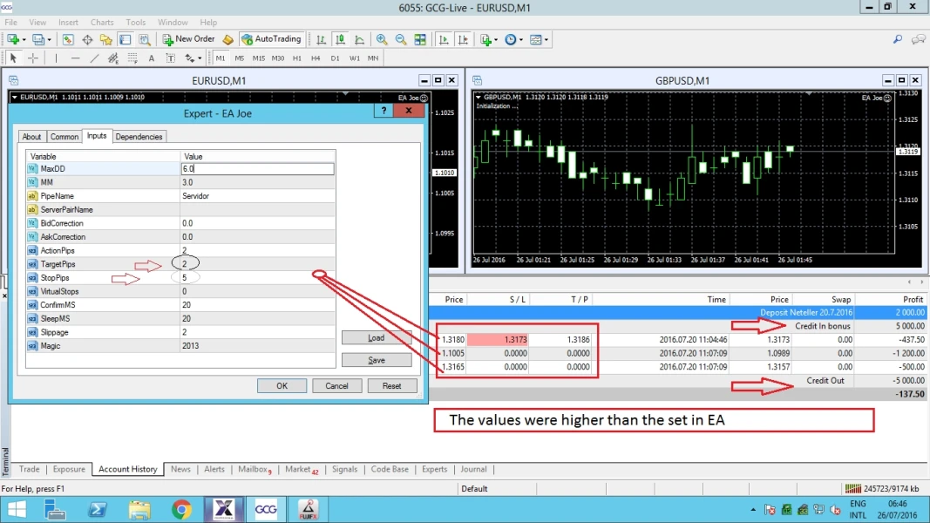Toggle the AutoTrading button
This screenshot has width=930, height=523.
pos(271,39)
